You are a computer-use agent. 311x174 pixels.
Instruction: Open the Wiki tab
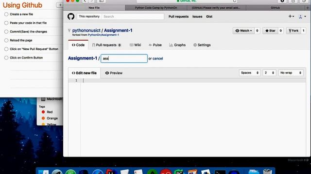(x=135, y=45)
